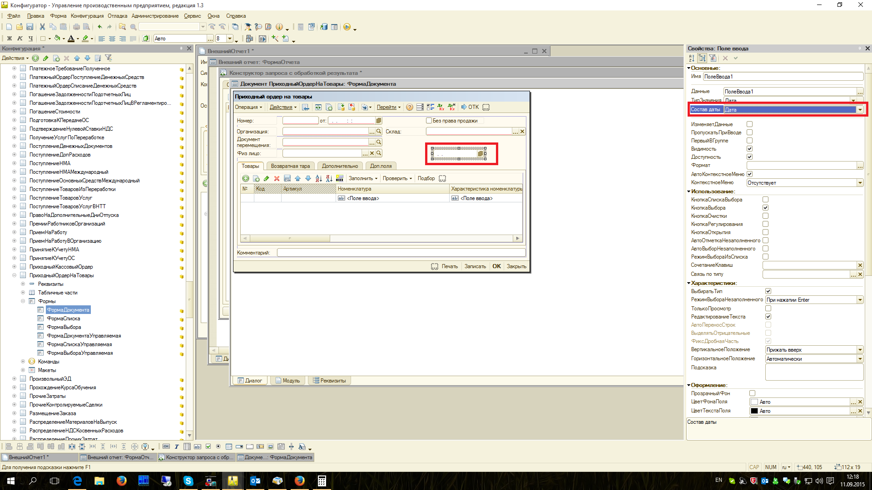Viewport: 872px width, 490px height.
Task: Open the Перейти link menu
Action: pos(389,108)
